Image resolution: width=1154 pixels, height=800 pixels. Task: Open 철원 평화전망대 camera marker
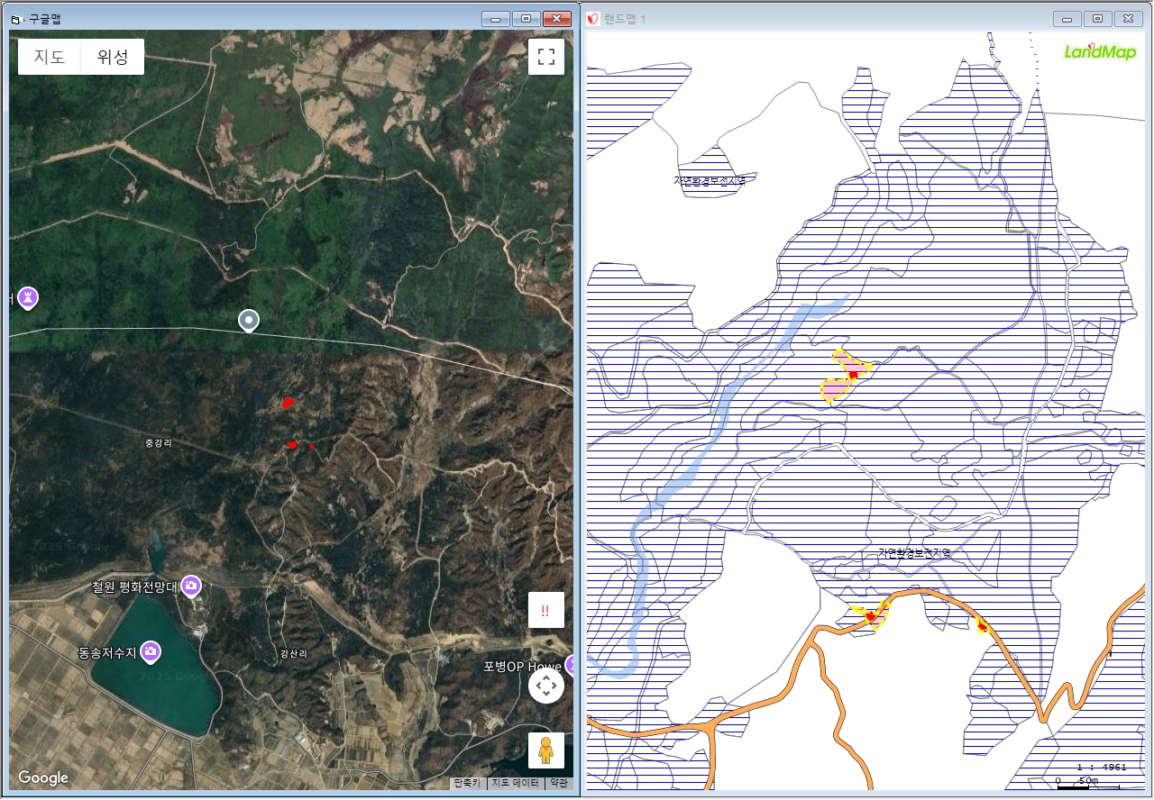[x=191, y=586]
